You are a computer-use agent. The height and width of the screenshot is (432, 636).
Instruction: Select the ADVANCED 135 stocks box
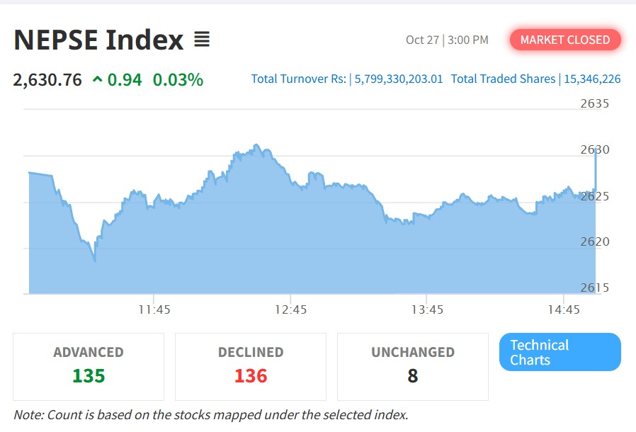(x=89, y=367)
